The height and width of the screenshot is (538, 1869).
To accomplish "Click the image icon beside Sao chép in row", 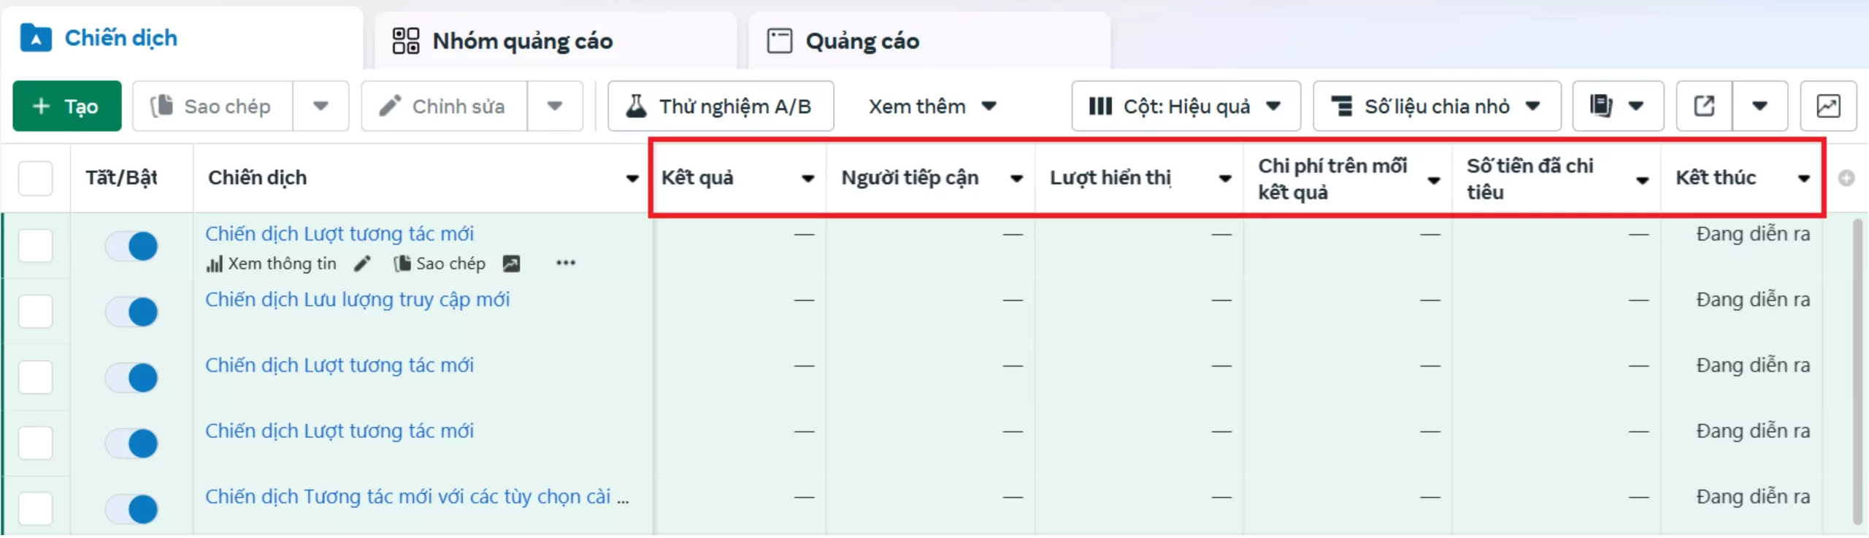I will point(511,264).
